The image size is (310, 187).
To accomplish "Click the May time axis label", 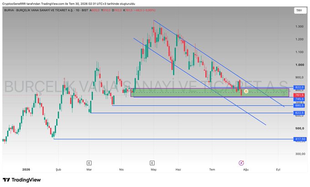I will 154,169.
